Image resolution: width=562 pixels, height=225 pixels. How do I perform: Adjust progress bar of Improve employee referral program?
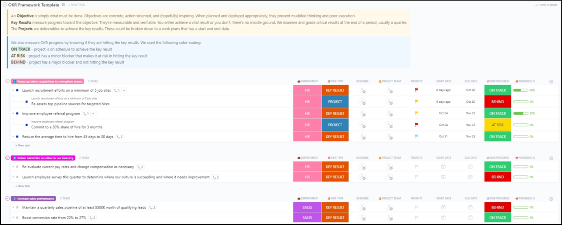point(521,113)
